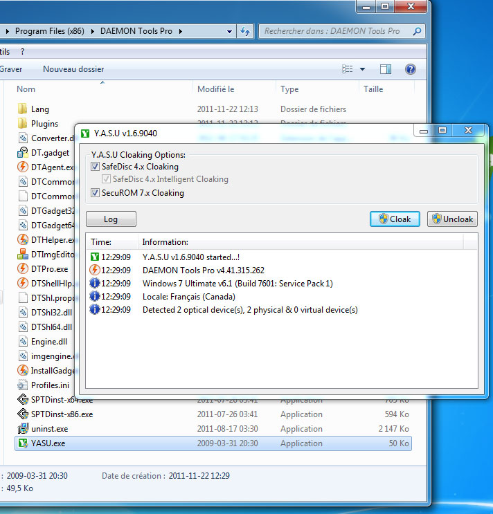Sort by the Type column header
The height and width of the screenshot is (514, 493).
pos(289,89)
